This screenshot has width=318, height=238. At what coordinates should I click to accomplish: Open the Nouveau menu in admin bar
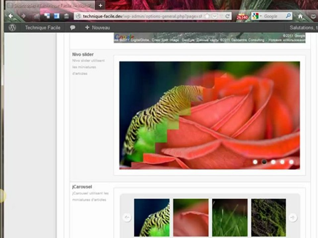97,27
